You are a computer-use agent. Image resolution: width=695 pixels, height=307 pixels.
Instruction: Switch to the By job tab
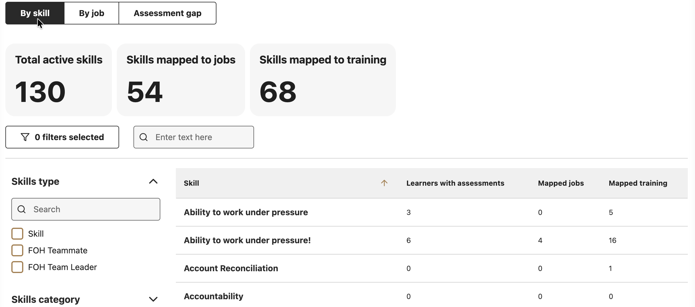92,13
